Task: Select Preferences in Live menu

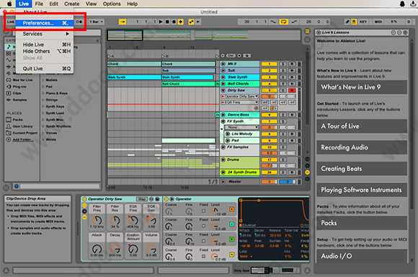Action: pos(45,23)
